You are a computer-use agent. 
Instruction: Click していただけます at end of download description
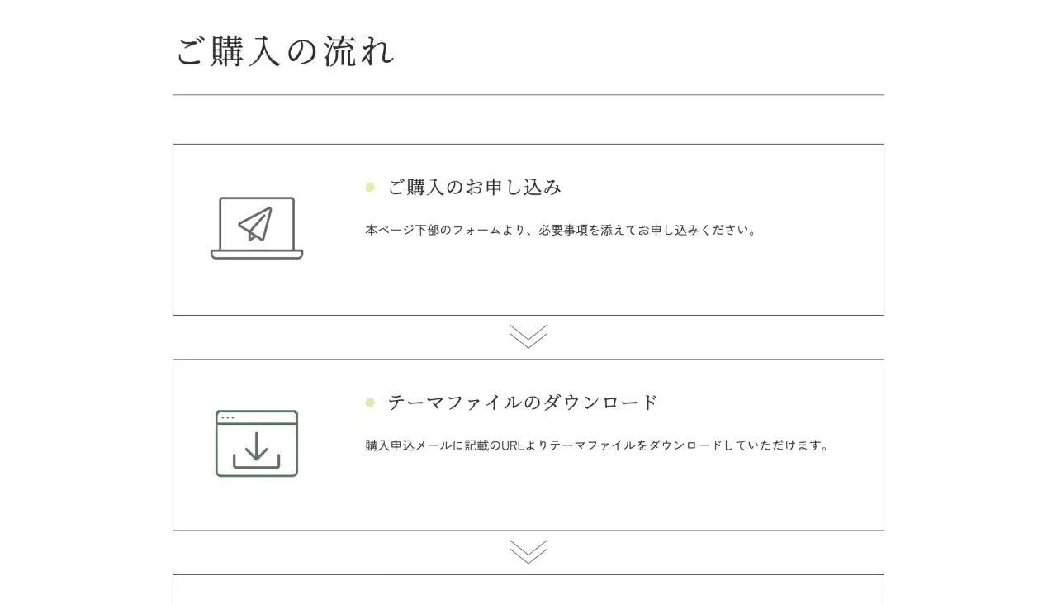coord(776,445)
